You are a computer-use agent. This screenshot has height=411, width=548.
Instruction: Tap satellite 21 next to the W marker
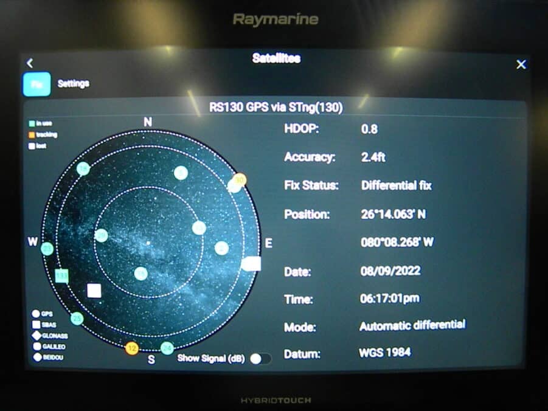46,249
